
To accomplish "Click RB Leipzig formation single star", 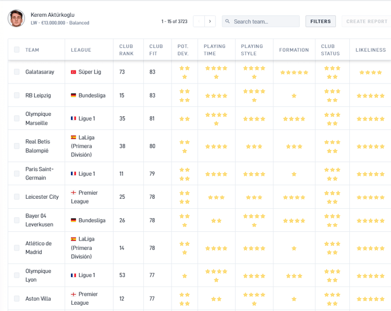I will [294, 96].
